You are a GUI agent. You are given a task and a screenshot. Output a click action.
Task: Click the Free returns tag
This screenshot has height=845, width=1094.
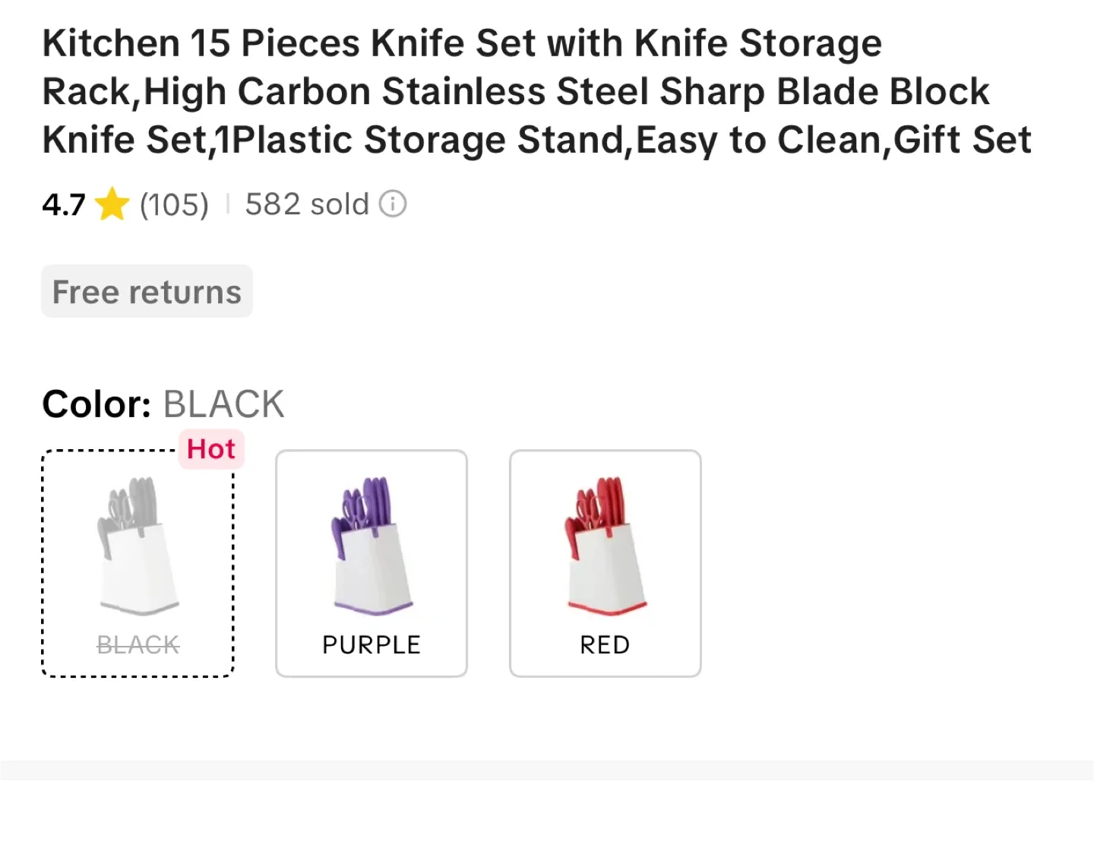[x=147, y=291]
